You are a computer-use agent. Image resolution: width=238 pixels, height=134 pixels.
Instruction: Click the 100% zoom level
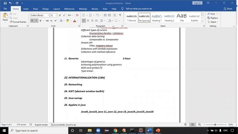pos(231,125)
